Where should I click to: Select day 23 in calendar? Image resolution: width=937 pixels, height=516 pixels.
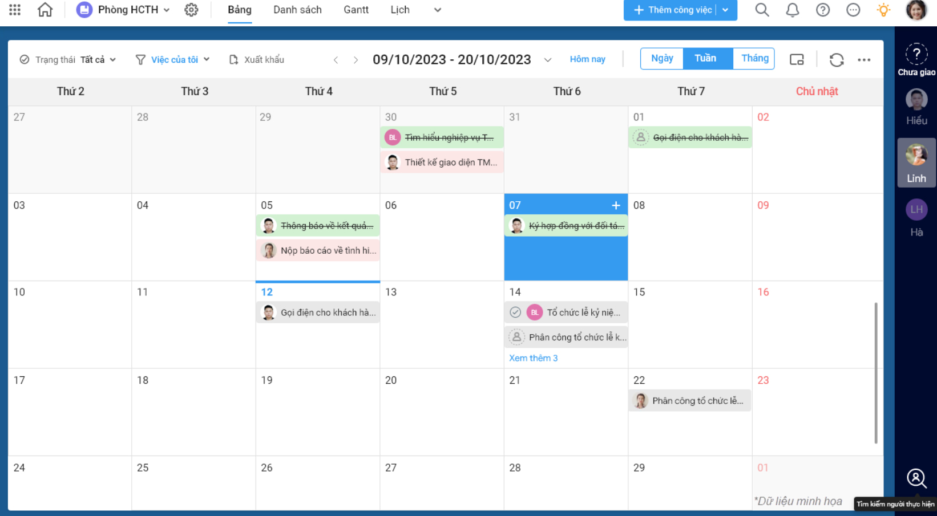(763, 380)
